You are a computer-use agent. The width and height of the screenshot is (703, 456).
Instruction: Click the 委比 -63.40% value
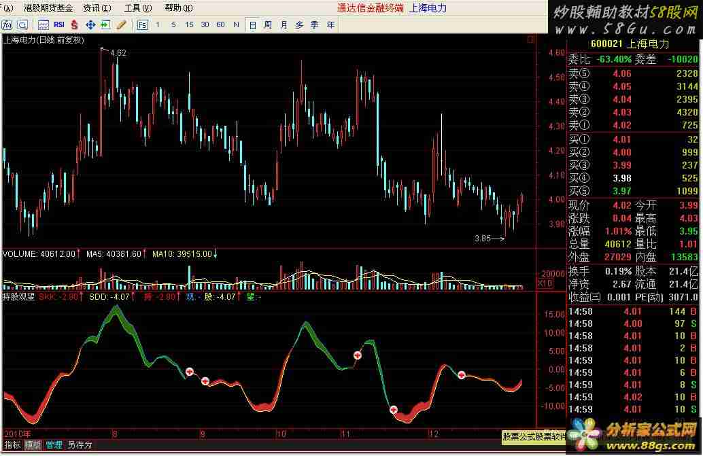613,60
